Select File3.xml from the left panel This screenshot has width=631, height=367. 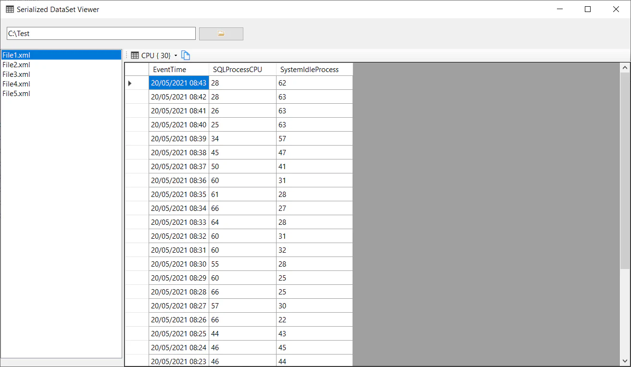15,74
